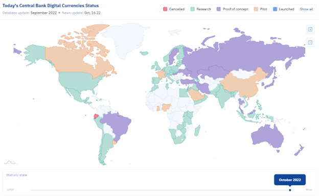Click the zoom out map icon

[x=310, y=42]
